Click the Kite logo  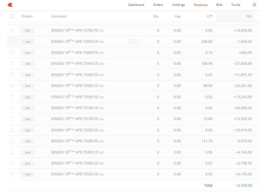[x=10, y=5]
